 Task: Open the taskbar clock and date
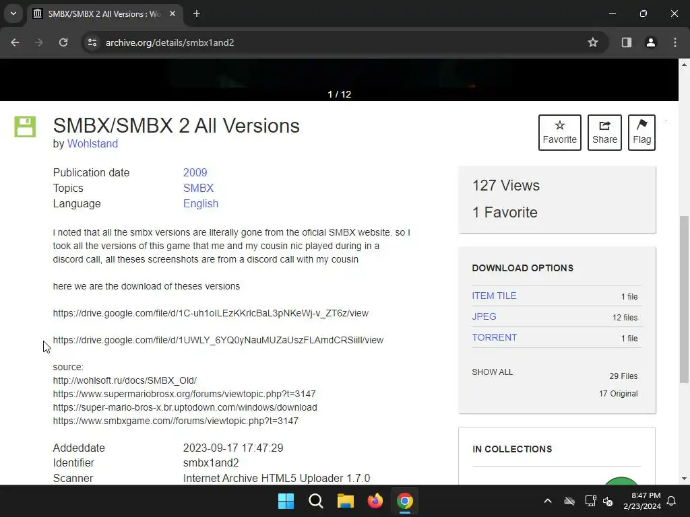642,501
